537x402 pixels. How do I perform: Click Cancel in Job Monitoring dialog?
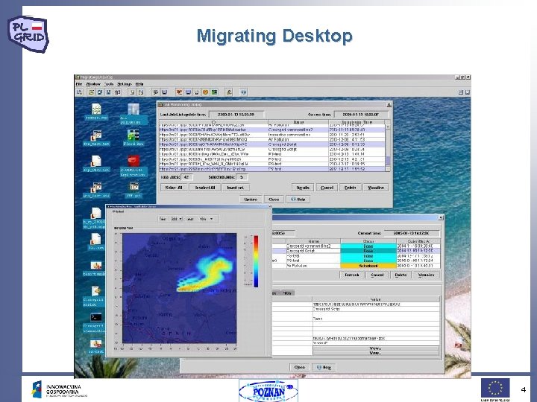pyautogui.click(x=327, y=188)
